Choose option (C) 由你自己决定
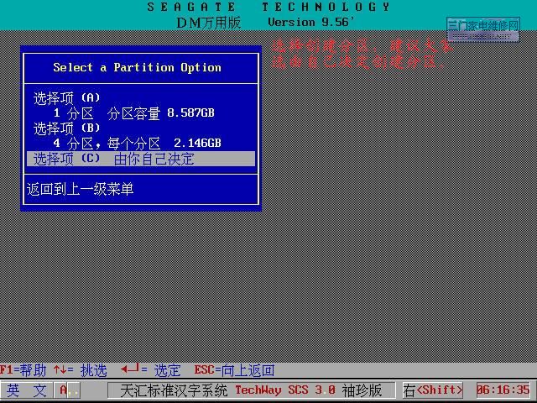The image size is (537, 403). coord(140,159)
